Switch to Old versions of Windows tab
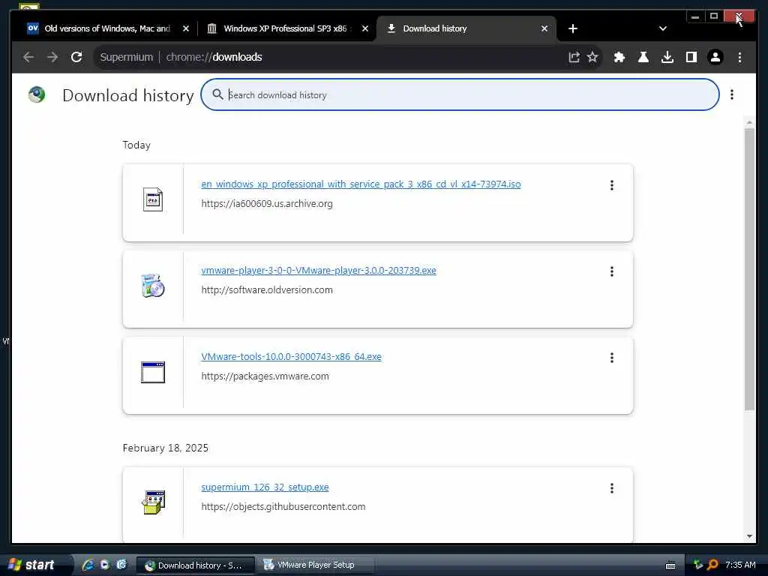The height and width of the screenshot is (576, 768). 106,29
